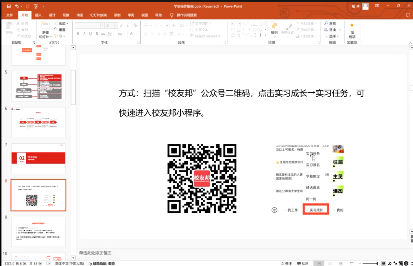Expand the 版式 layout dropdown
The height and width of the screenshot is (266, 413).
click(62, 24)
